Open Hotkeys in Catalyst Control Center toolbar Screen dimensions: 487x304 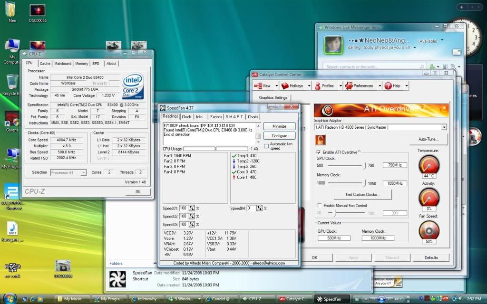click(x=295, y=85)
